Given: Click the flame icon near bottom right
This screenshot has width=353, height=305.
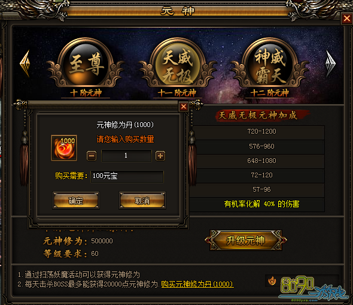Looking at the screenshot, I should coord(272,280).
